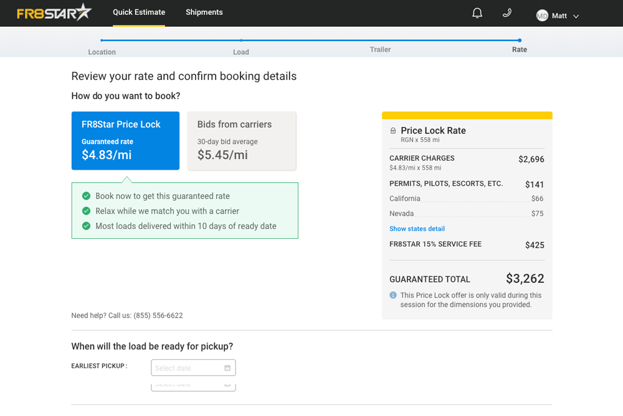Click the green checkmark beside guaranteed rate tip

click(x=86, y=195)
